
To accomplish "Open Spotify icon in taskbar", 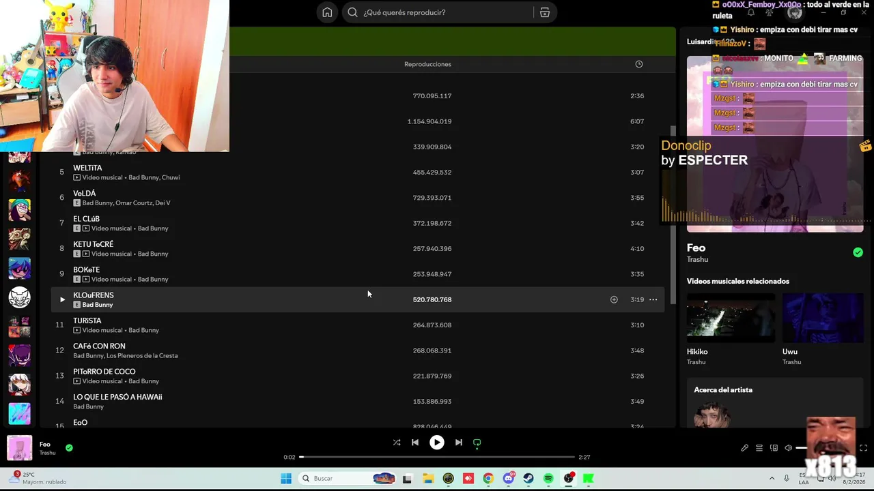I will pos(548,479).
